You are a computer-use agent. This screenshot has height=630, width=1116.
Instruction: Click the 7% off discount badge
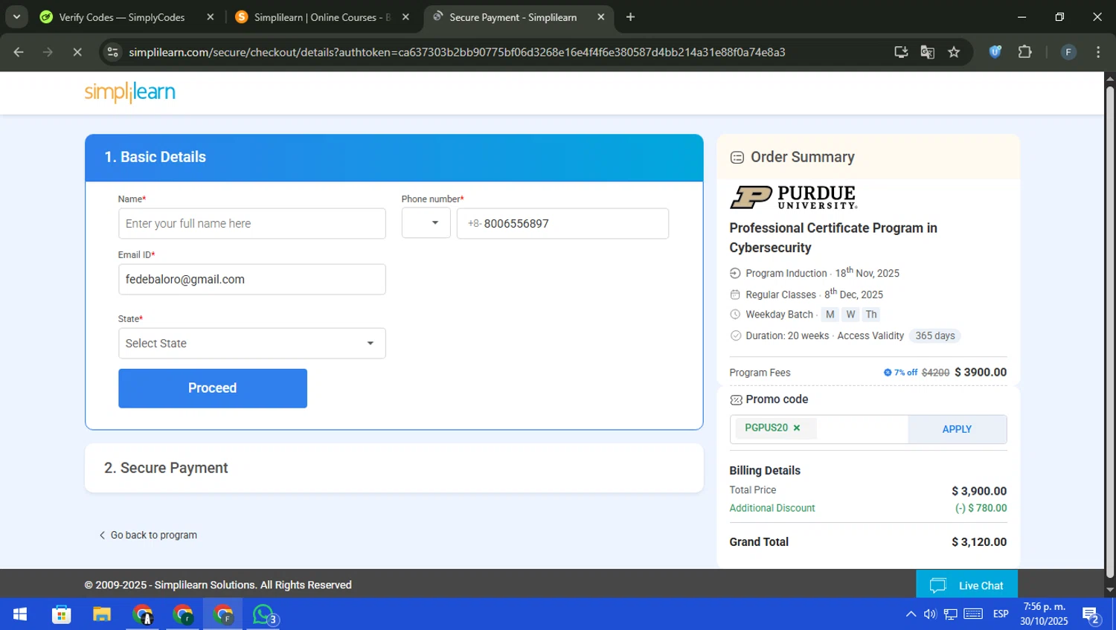click(x=901, y=373)
